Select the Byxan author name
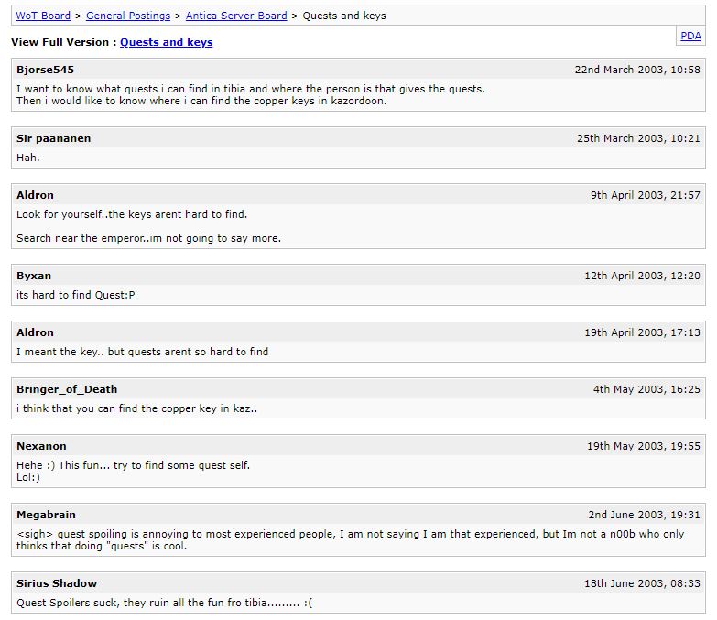Image resolution: width=717 pixels, height=620 pixels. (34, 276)
